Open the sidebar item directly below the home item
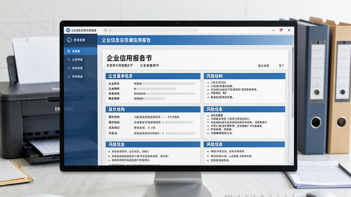This screenshot has width=351, height=197. (x=81, y=60)
